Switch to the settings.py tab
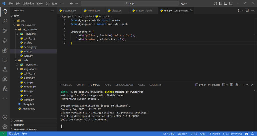Viewport: 257px width, 136px height. [x=69, y=10]
